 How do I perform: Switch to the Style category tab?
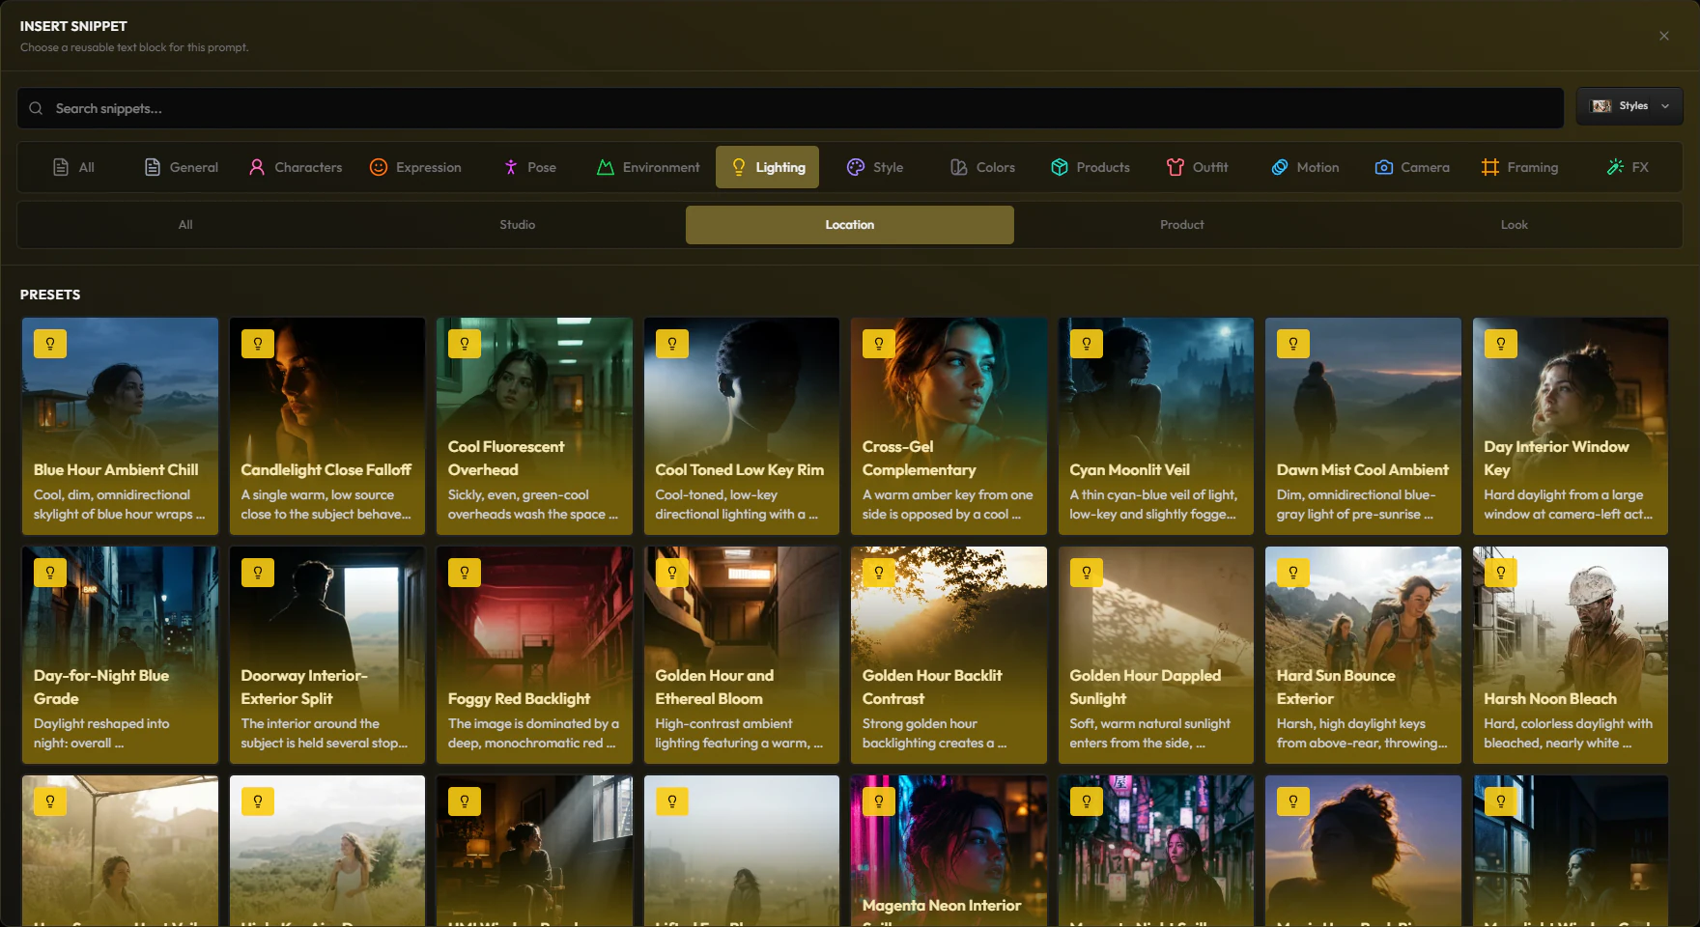point(875,167)
